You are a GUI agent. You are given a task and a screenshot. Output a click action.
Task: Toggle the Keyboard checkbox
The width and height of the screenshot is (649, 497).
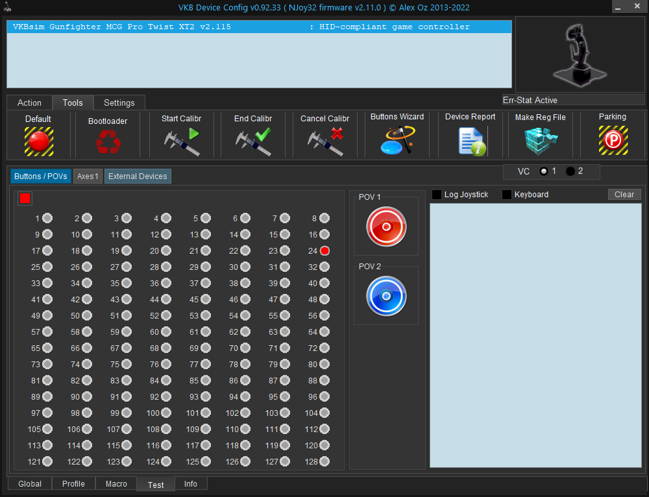tap(507, 195)
